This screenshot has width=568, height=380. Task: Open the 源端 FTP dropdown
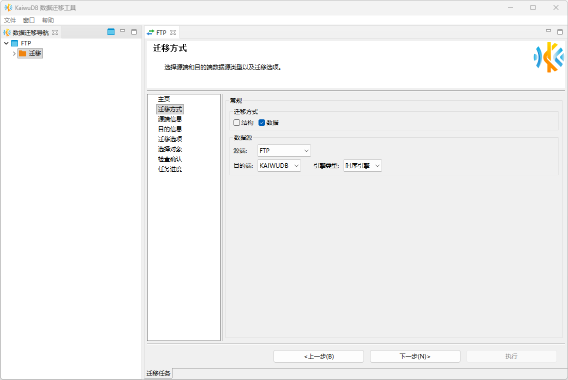tap(284, 151)
